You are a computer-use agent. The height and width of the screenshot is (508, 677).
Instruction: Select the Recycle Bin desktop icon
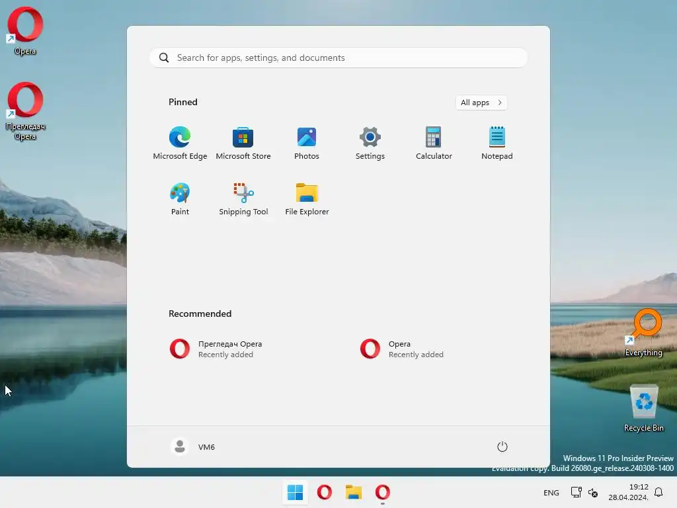[x=644, y=409]
